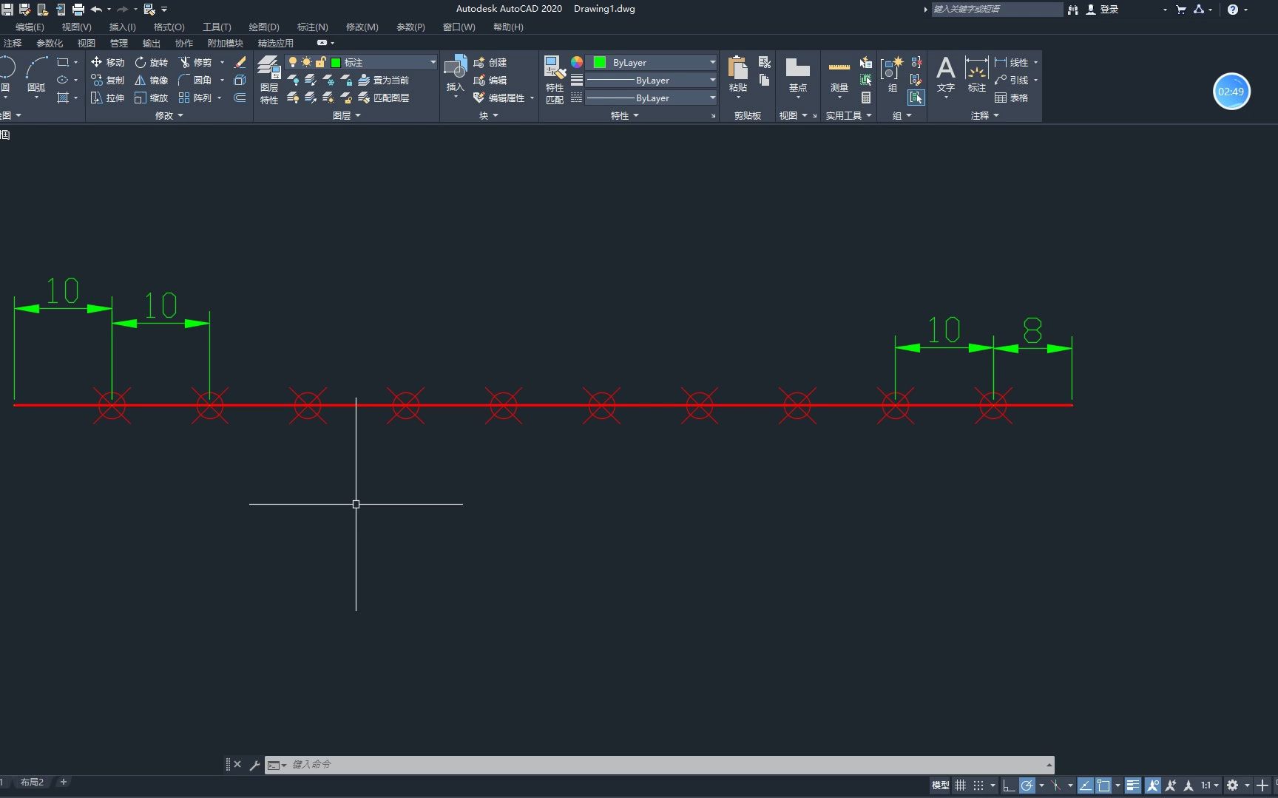
Task: Toggle 2D object snap
Action: click(x=1103, y=785)
